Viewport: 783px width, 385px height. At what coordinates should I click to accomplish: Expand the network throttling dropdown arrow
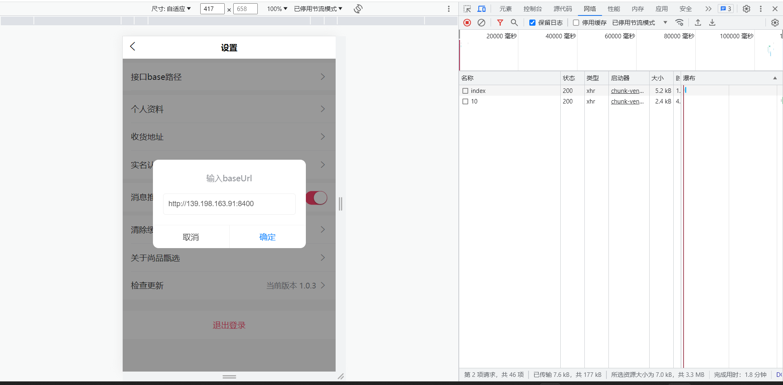665,23
